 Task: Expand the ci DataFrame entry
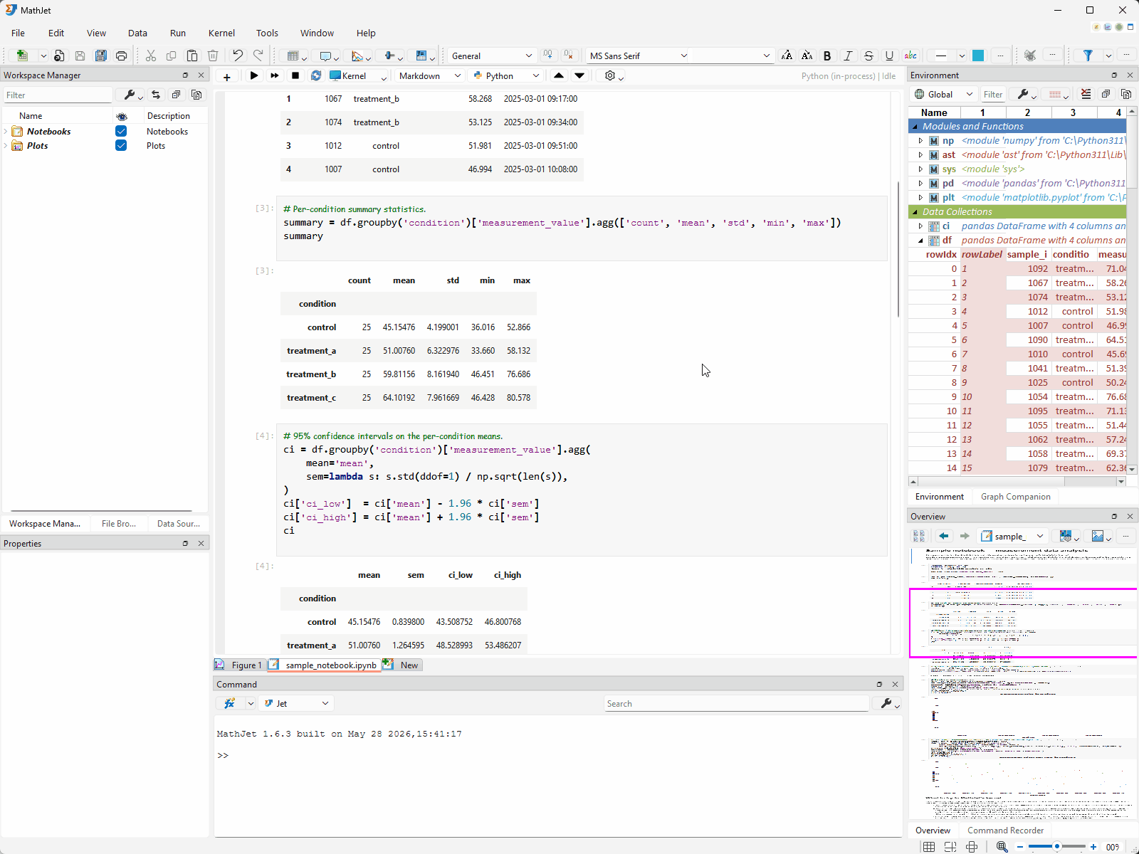(920, 226)
